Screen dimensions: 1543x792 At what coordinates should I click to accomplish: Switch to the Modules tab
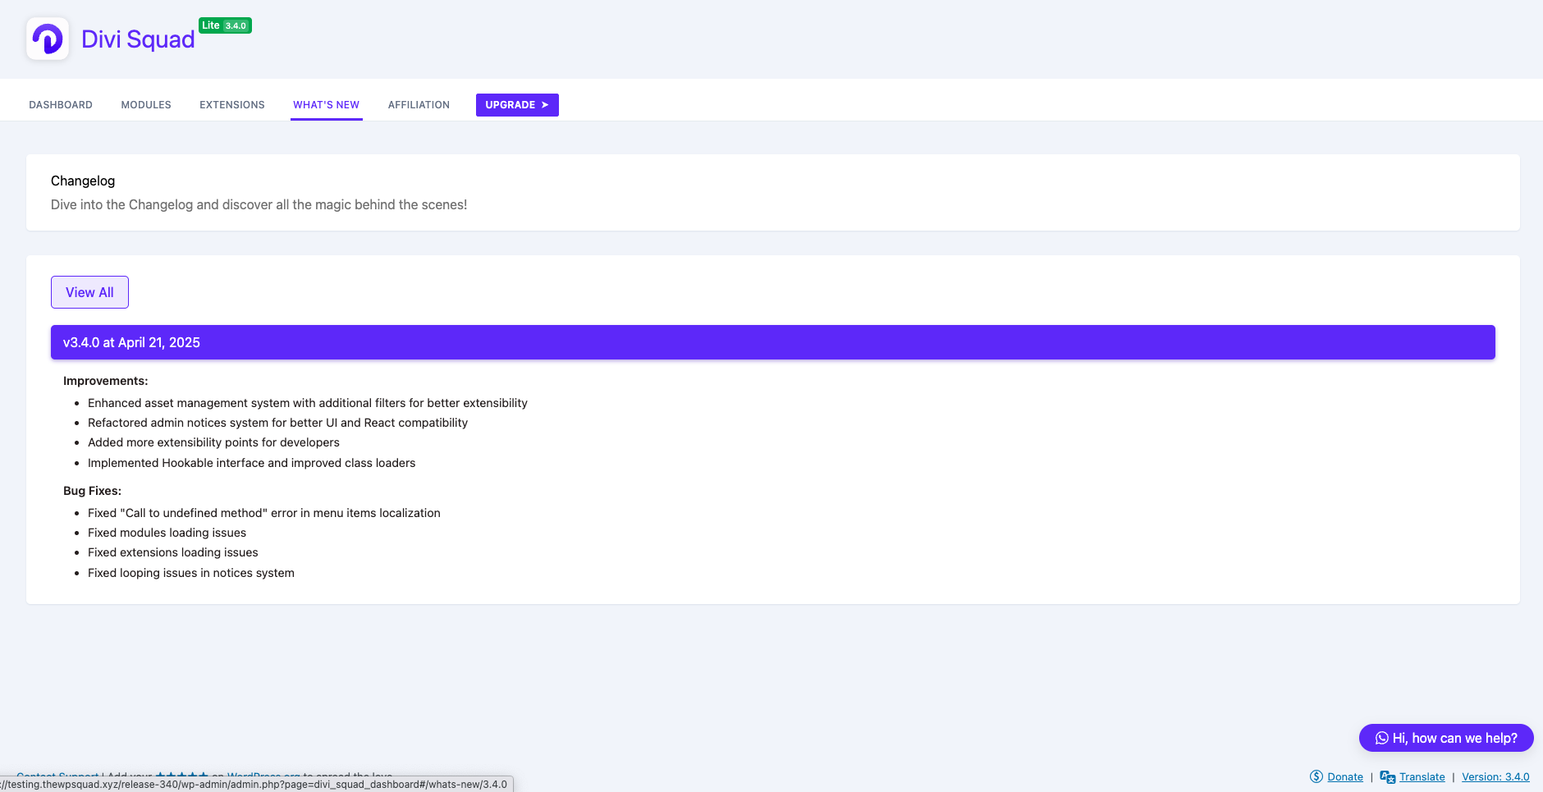(x=146, y=105)
